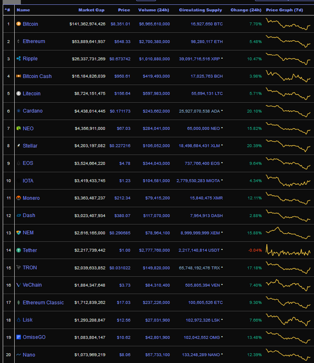Click the Cardano logo icon
Viewport: 314px width, 363px height.
[19, 111]
